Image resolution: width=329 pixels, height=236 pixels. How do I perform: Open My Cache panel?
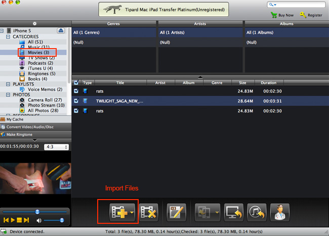[x=35, y=119]
